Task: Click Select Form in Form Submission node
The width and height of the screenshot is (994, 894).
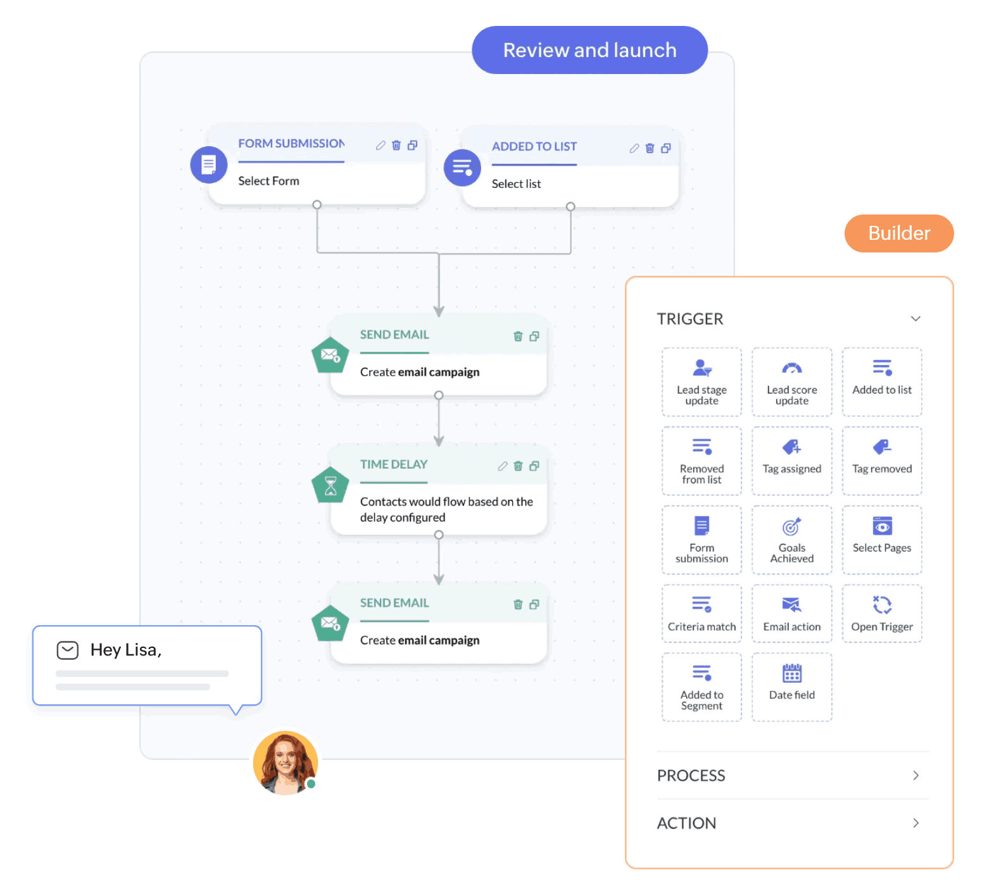Action: (268, 181)
